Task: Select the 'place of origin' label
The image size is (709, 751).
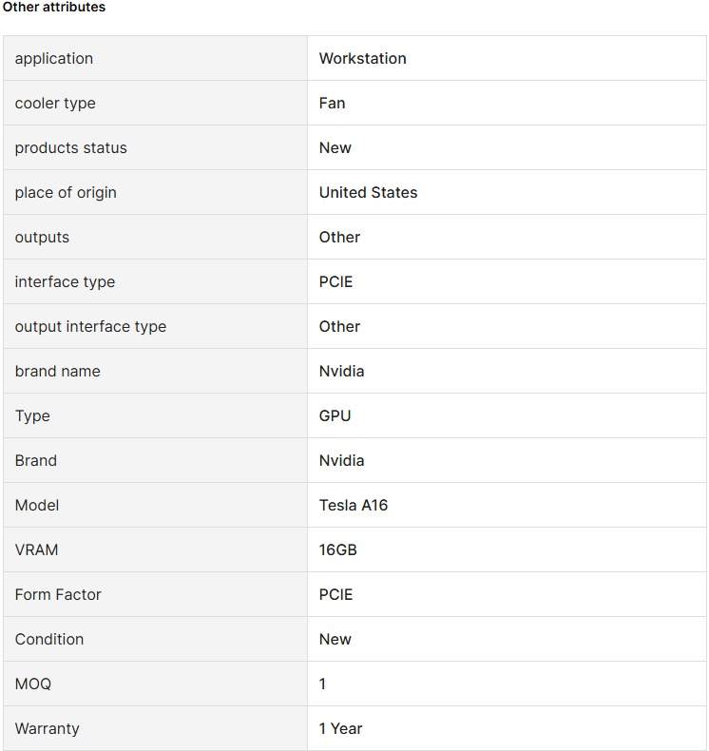Action: (x=66, y=193)
